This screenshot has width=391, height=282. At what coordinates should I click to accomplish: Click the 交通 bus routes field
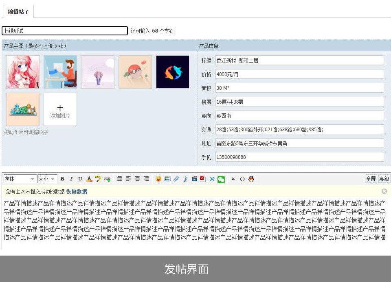coord(299,129)
